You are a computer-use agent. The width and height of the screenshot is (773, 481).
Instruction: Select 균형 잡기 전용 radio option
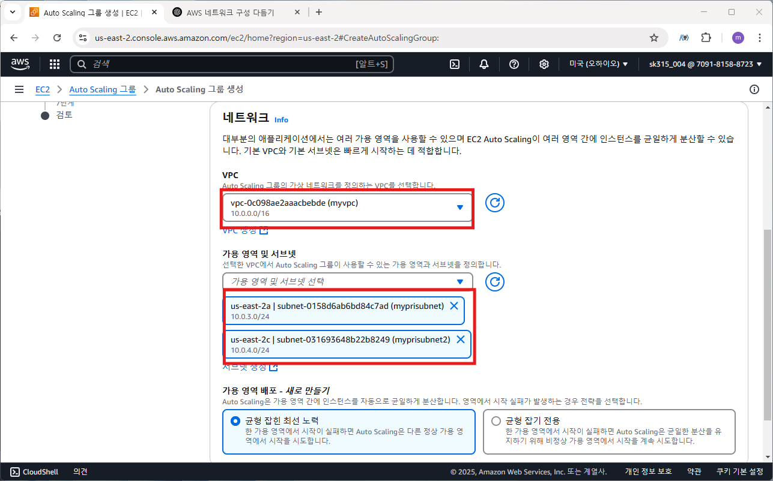[x=496, y=421]
